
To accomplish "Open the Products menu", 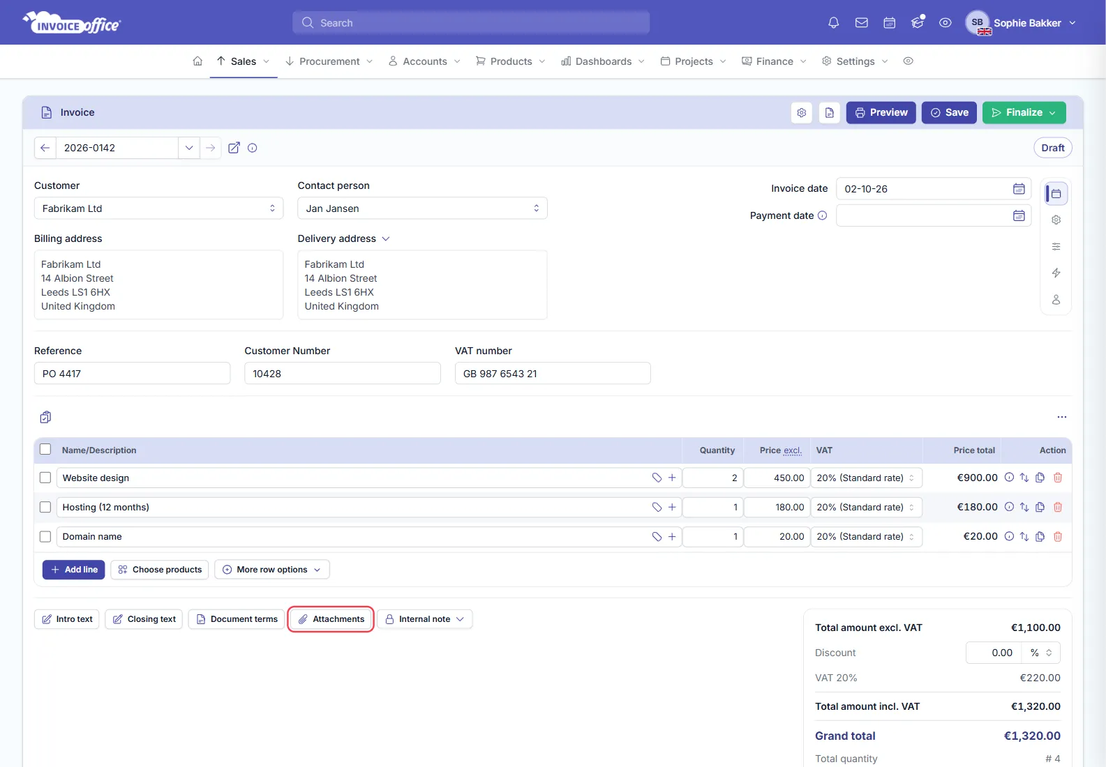I will pos(511,61).
